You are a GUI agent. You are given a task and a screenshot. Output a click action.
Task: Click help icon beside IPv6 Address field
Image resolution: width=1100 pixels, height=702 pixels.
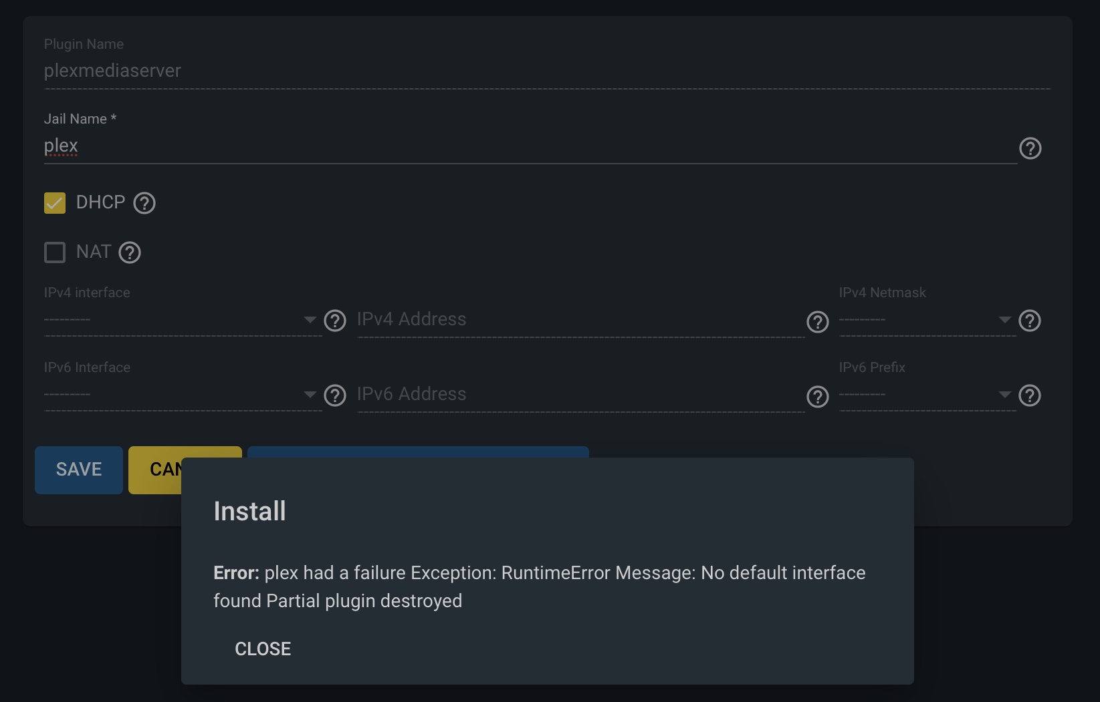point(818,397)
